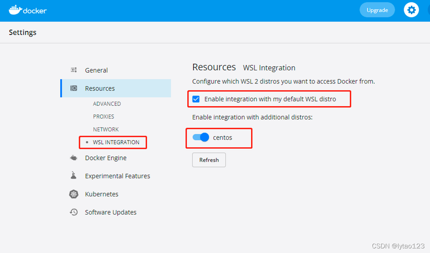
Task: Uncheck default WSL distro integration checkbox
Action: pos(196,99)
